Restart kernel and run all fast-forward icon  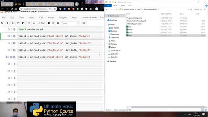point(58,23)
